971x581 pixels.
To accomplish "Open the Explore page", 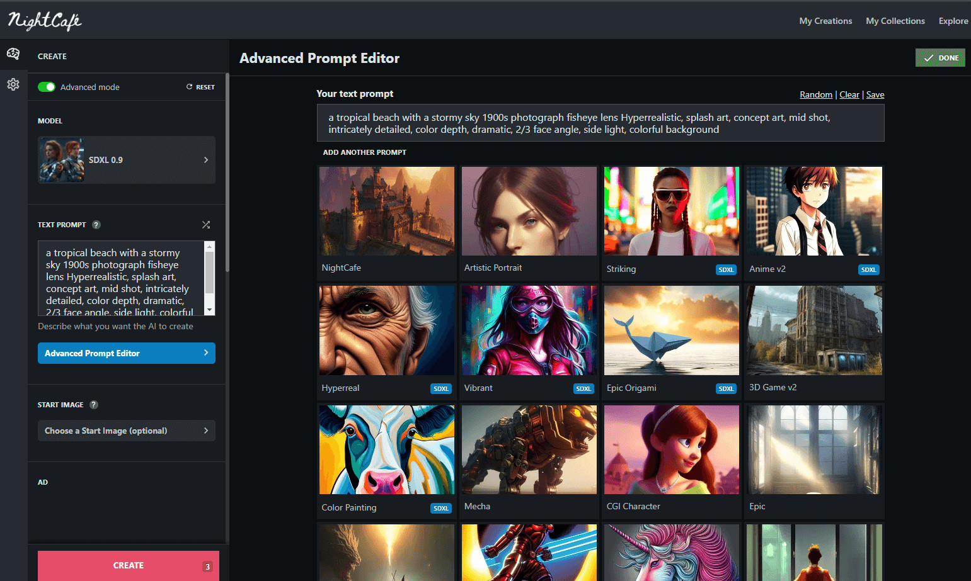I will (x=953, y=21).
